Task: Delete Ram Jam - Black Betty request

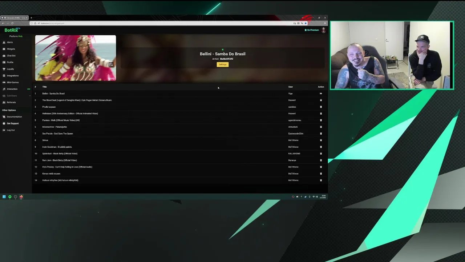Action: [x=321, y=160]
